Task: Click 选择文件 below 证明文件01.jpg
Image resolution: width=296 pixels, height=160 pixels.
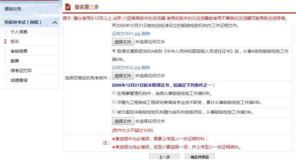Action: pos(123,42)
